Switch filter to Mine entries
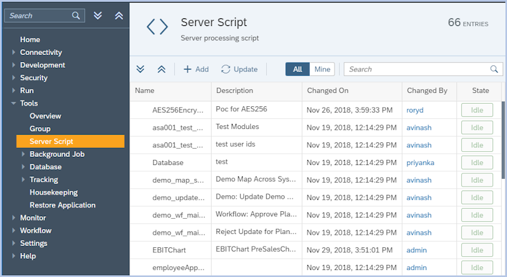Viewport: 507px width, 277px height. [323, 69]
